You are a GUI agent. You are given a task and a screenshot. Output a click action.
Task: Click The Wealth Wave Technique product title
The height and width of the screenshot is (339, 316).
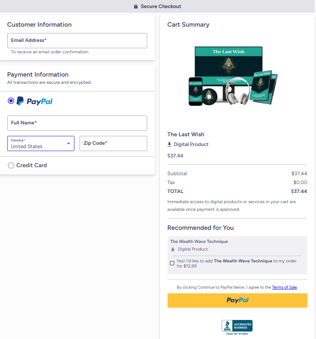(x=199, y=241)
